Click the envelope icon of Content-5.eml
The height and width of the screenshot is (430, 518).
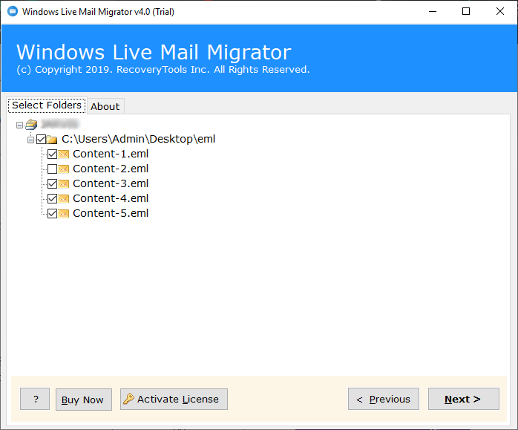click(x=63, y=213)
